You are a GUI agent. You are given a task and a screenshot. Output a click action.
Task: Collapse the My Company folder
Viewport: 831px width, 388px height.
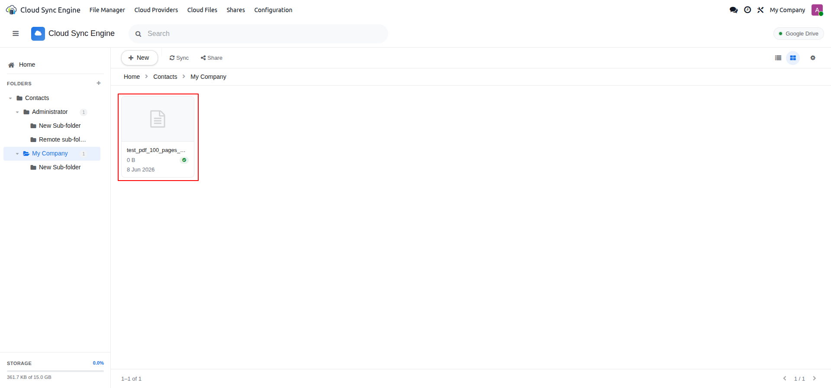(17, 154)
